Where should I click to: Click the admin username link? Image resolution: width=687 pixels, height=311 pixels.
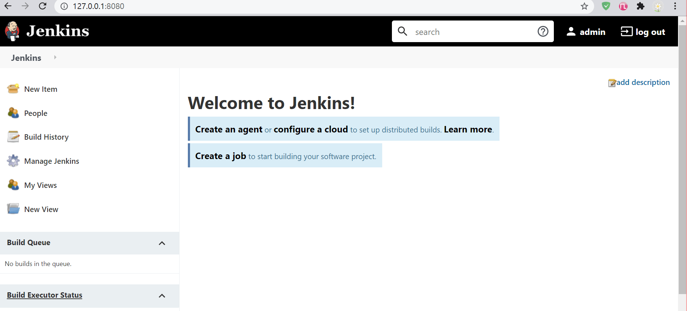coord(592,32)
